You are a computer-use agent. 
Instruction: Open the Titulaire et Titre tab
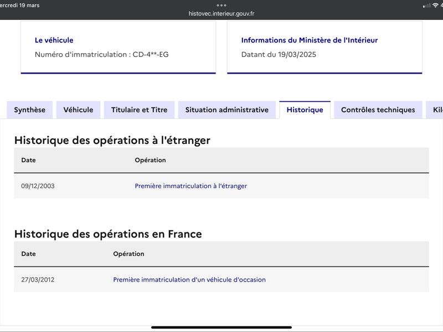coord(140,110)
